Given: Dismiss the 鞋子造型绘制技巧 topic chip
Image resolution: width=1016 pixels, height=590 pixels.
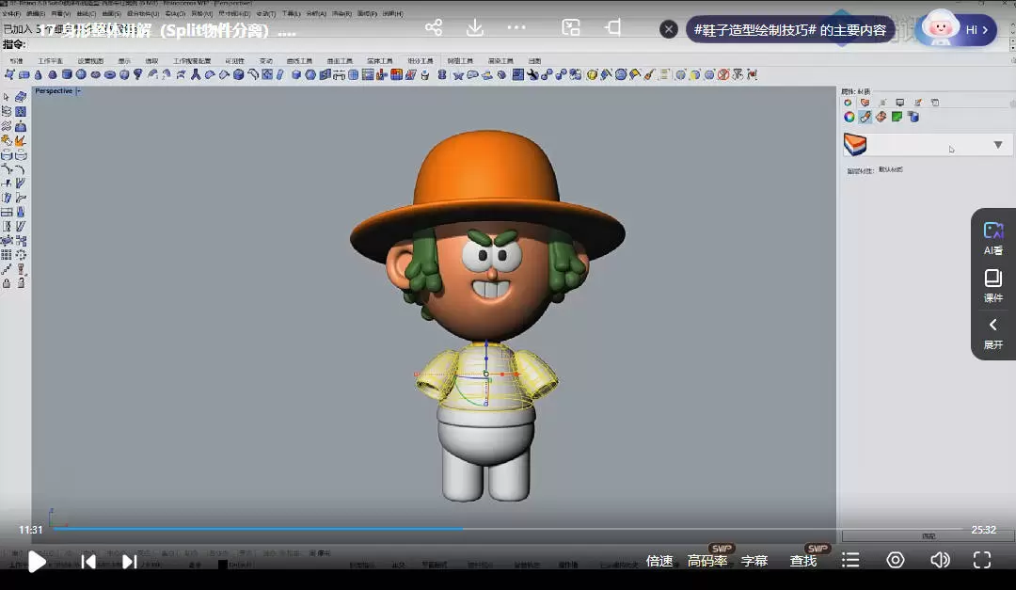Looking at the screenshot, I should pyautogui.click(x=669, y=29).
